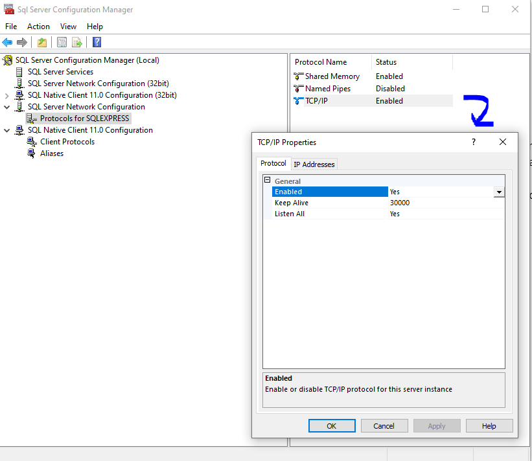Collapse the General property section

pos(267,181)
